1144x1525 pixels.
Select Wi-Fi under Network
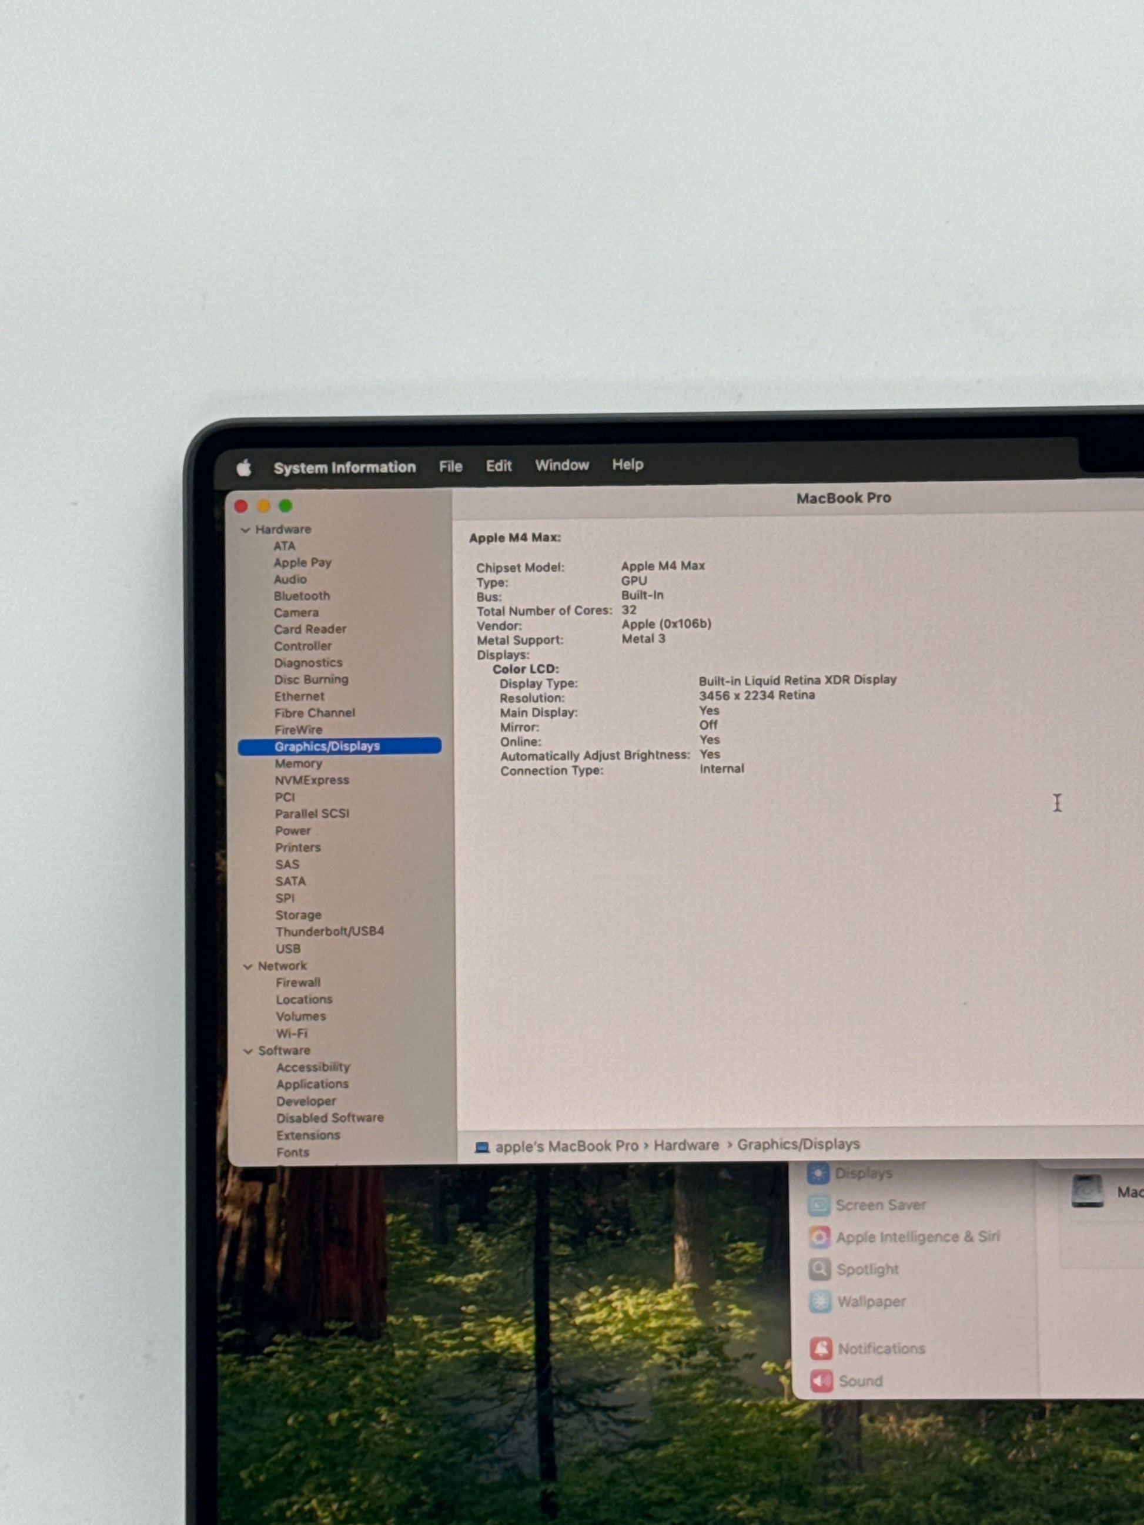click(x=292, y=1034)
